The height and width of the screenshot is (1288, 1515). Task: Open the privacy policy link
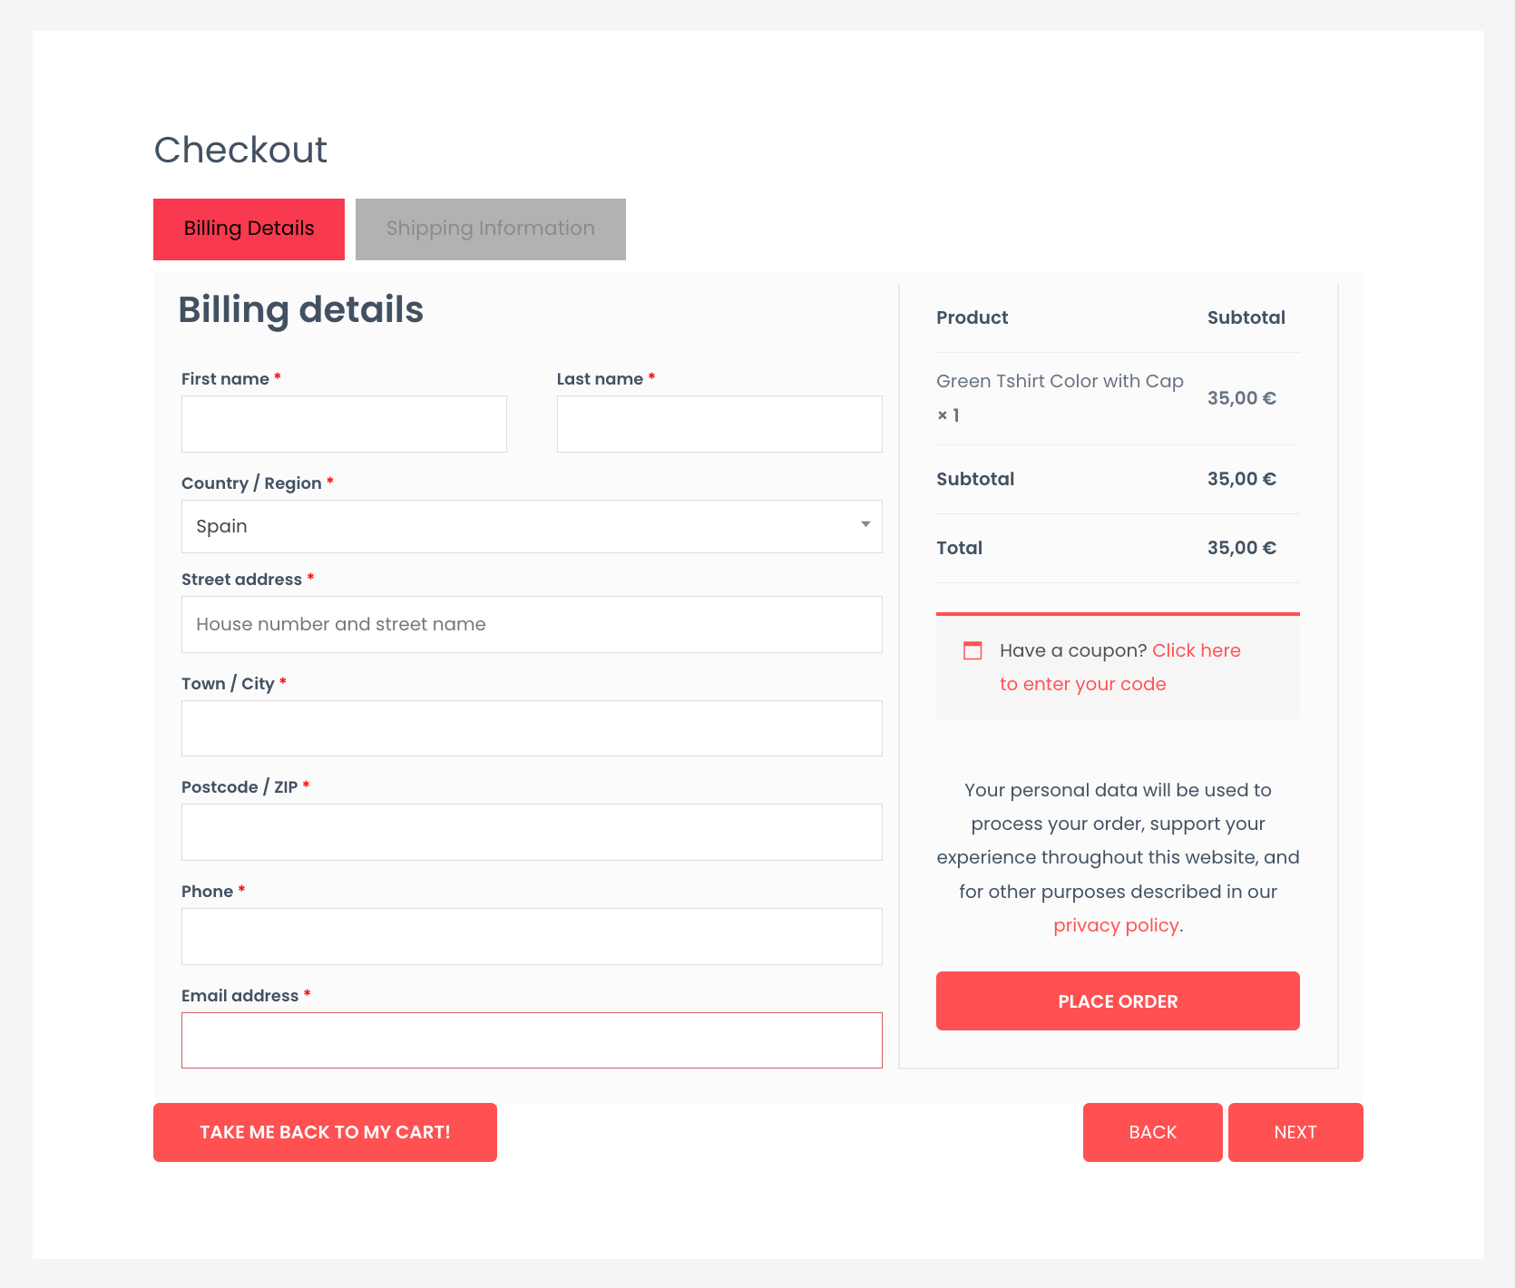(1116, 925)
